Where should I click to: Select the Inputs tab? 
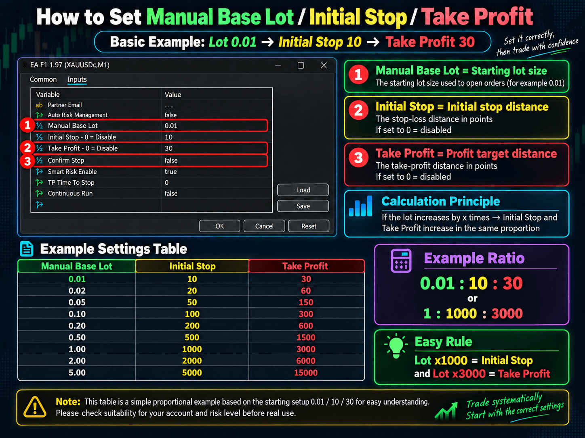click(x=77, y=79)
